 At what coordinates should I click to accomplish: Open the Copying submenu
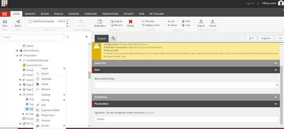[50, 95]
